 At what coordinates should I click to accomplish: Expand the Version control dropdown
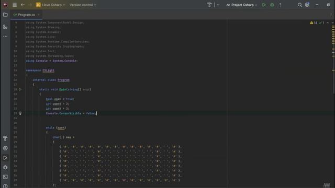coord(83,5)
